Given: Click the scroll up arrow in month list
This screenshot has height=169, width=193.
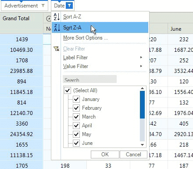Looking at the screenshot, I should 142,88.
